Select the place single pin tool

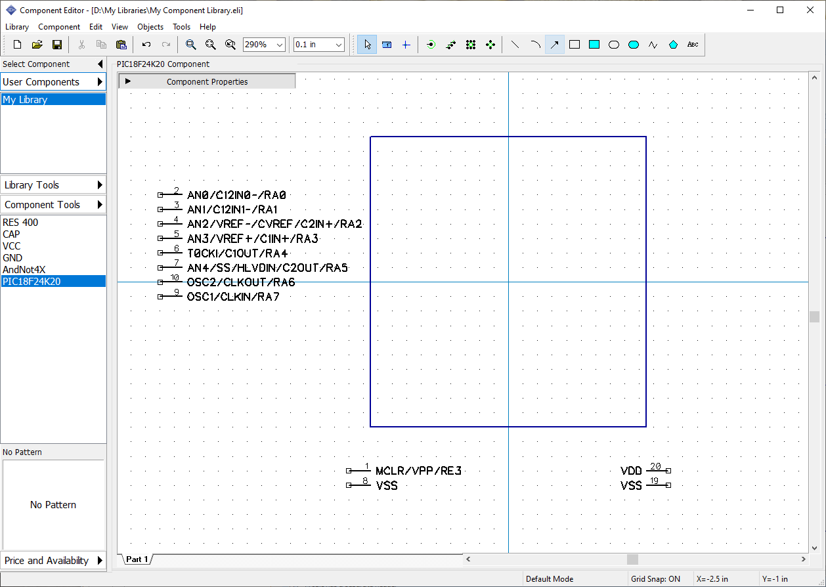(x=431, y=45)
